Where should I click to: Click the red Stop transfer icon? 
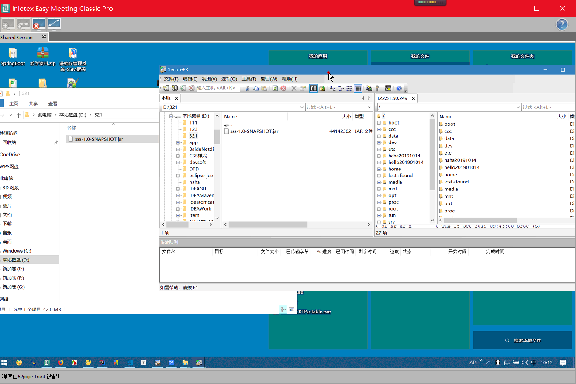click(283, 88)
